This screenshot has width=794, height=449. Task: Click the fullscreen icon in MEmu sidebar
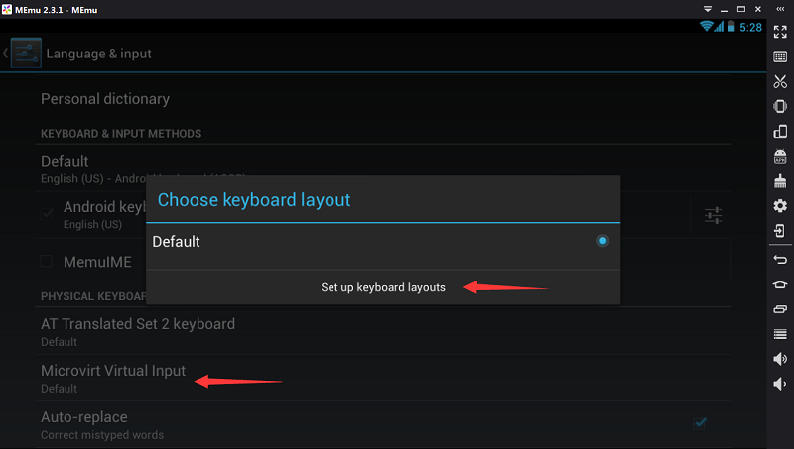(x=780, y=32)
